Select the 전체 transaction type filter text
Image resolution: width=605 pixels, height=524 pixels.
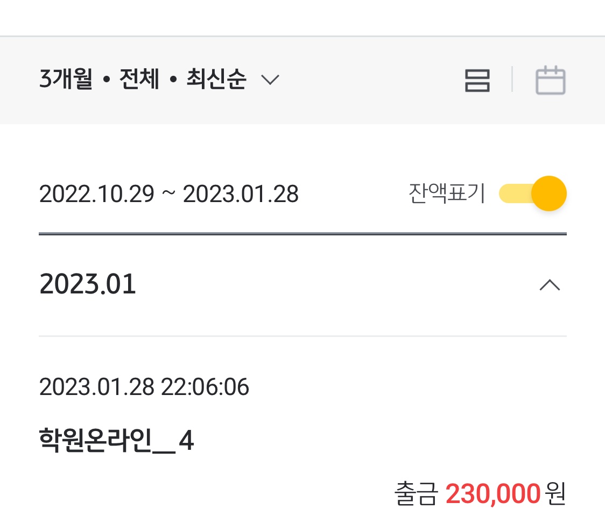[139, 80]
